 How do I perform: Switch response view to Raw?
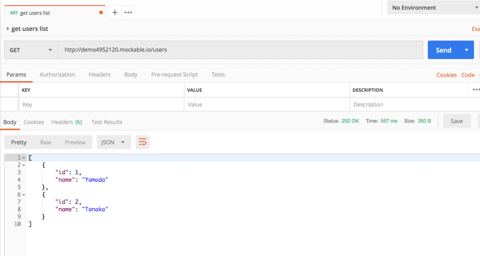tap(45, 142)
